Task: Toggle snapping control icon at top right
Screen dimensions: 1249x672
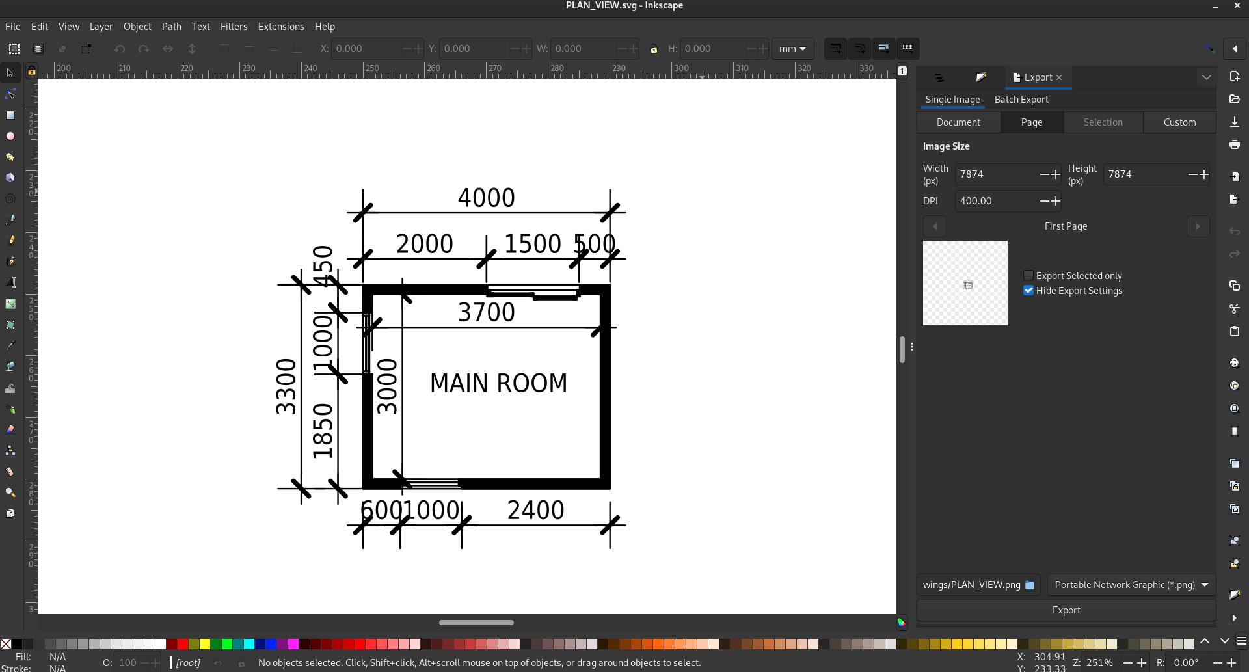Action: tap(1210, 48)
